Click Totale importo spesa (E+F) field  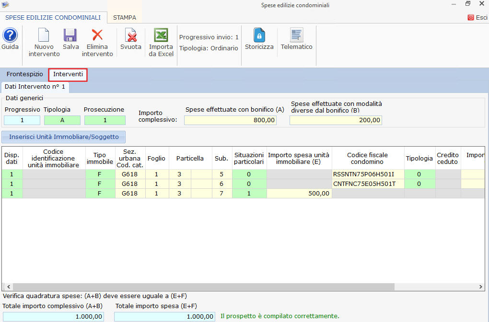164,316
